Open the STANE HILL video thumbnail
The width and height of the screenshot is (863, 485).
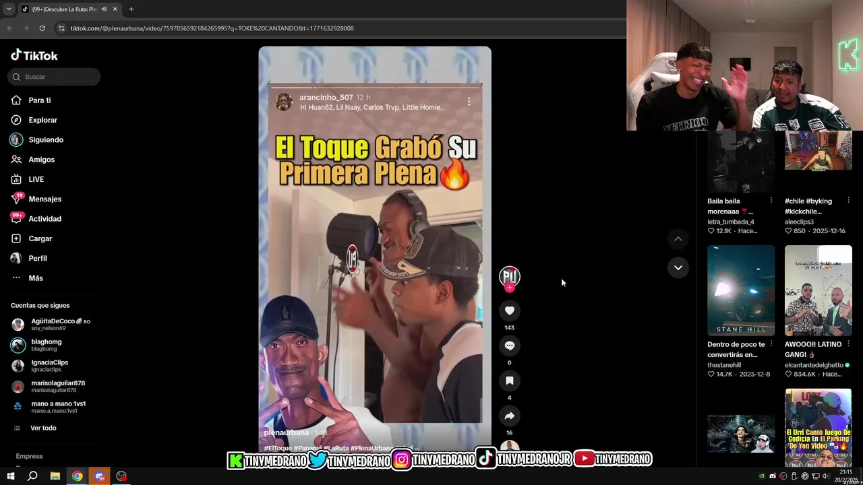[x=741, y=290]
